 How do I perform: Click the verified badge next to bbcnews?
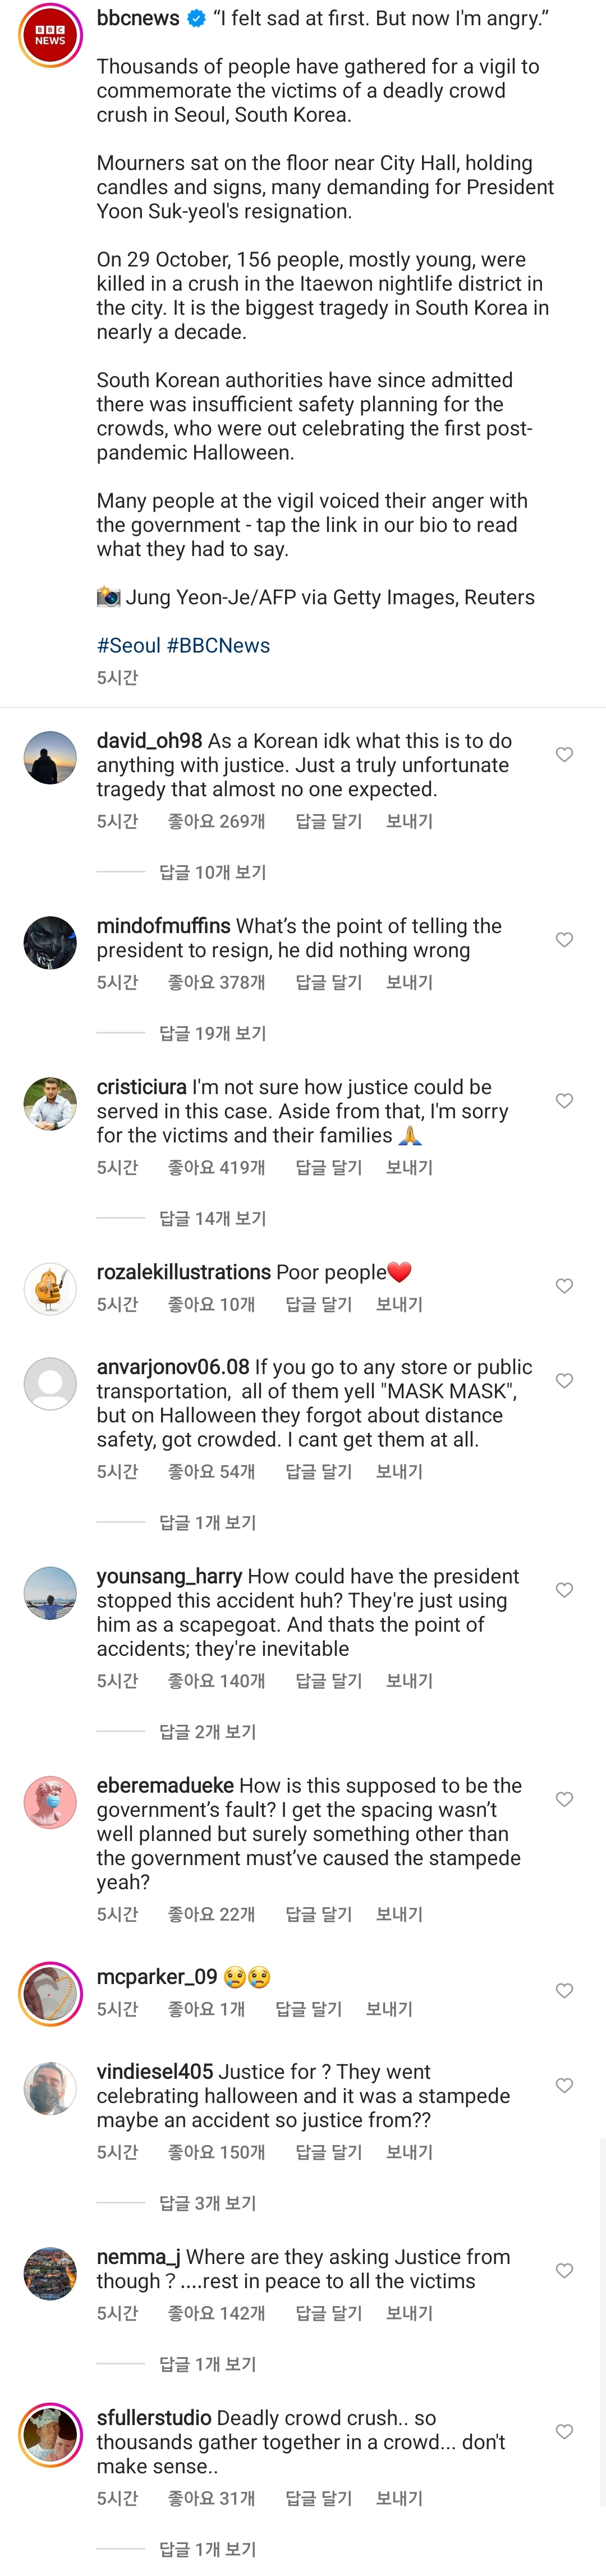197,18
